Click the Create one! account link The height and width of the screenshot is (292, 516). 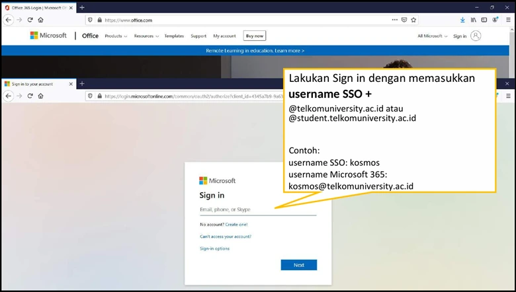[x=236, y=225]
